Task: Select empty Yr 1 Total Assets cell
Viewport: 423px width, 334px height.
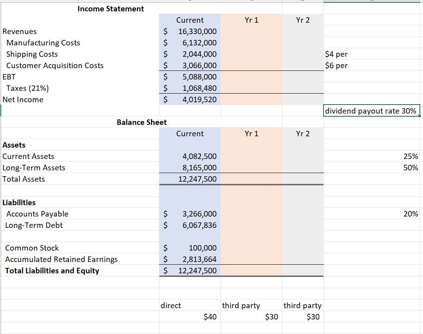Action: click(x=251, y=179)
